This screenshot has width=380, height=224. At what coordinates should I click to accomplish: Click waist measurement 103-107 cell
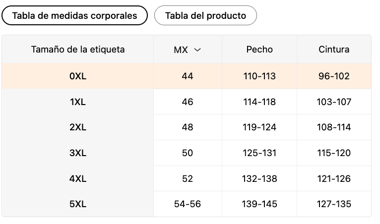tap(334, 102)
